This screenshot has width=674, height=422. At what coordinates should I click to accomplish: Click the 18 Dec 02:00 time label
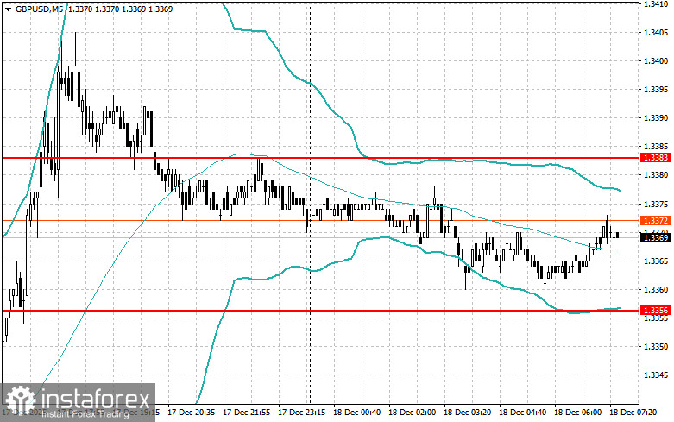point(412,413)
